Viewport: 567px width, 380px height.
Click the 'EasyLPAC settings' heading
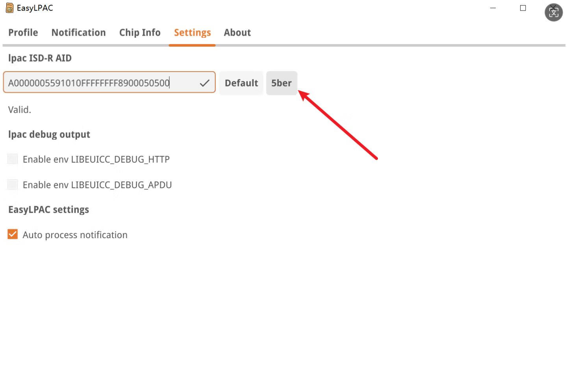[x=48, y=210]
